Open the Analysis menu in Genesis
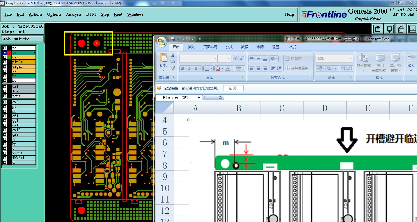The width and height of the screenshot is (417, 222). (74, 14)
